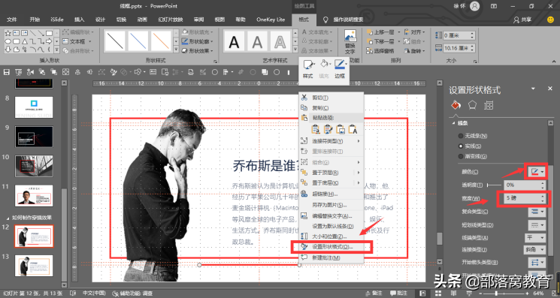Choose the black line shape style
560x298 pixels.
coord(115,41)
